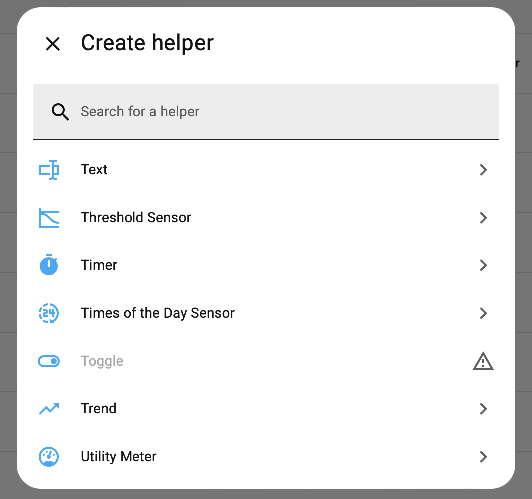Click the chevron next to Trend
Image resolution: width=532 pixels, height=499 pixels.
click(483, 409)
